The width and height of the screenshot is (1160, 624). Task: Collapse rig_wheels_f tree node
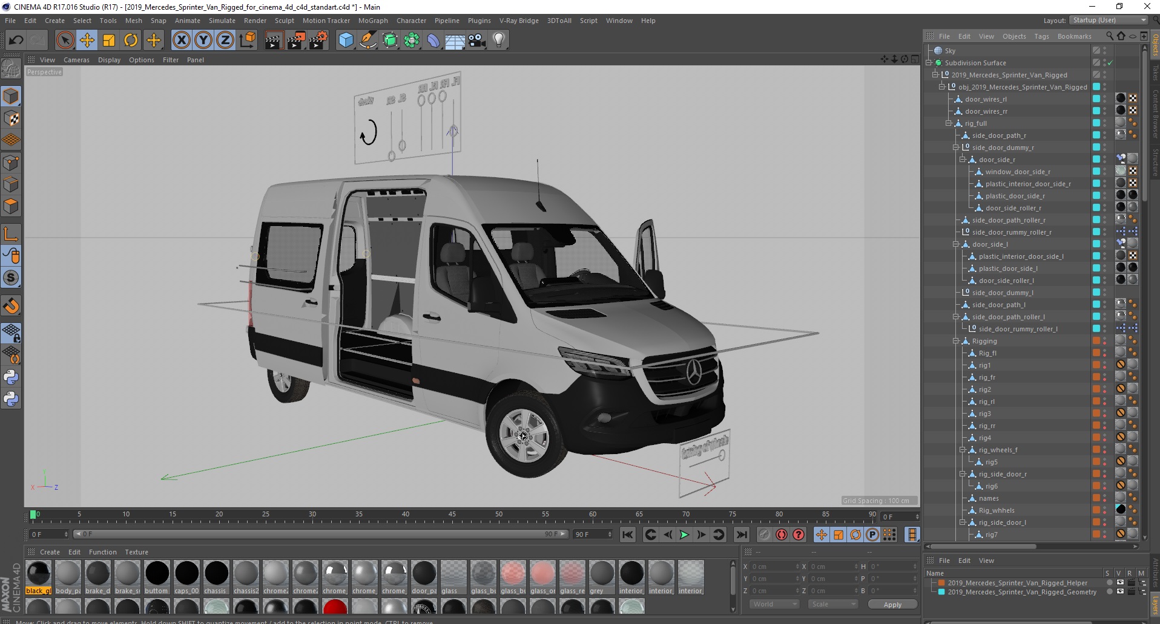pyautogui.click(x=963, y=450)
